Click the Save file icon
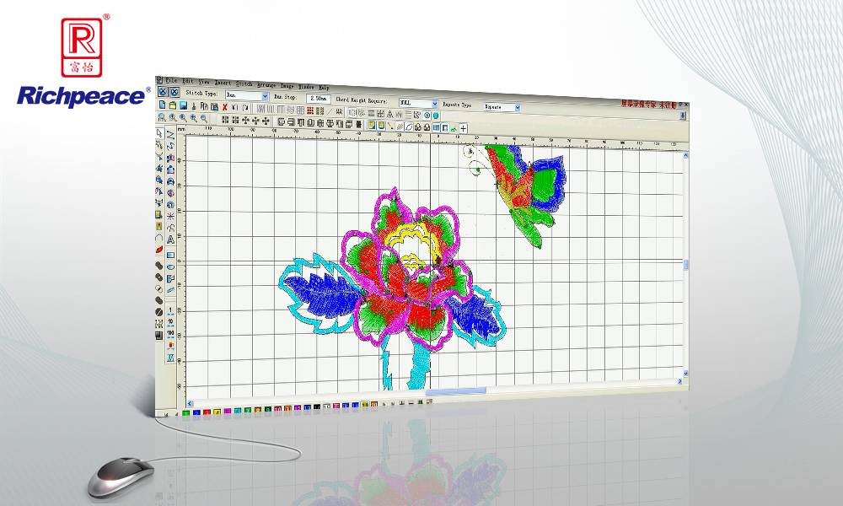This screenshot has width=843, height=506. click(182, 106)
